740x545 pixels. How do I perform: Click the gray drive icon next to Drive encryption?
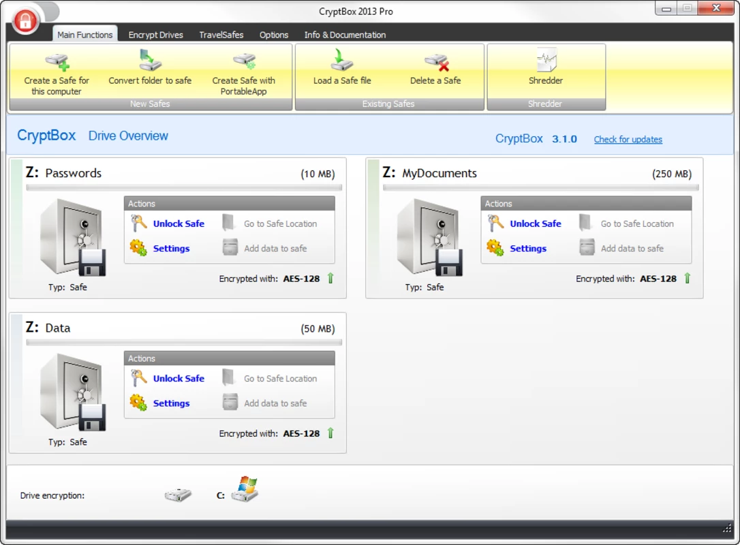[178, 495]
